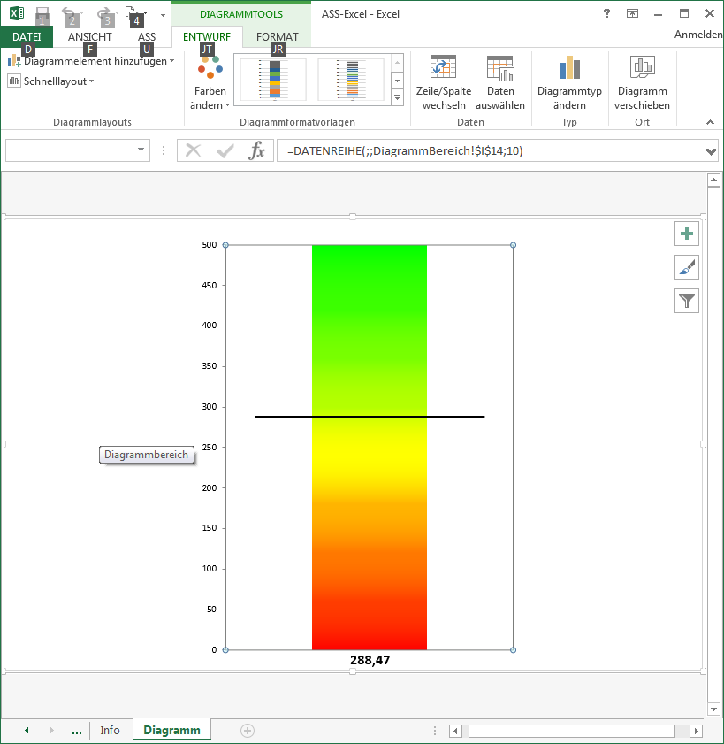Expand chart styles gallery more arrow

[x=397, y=97]
